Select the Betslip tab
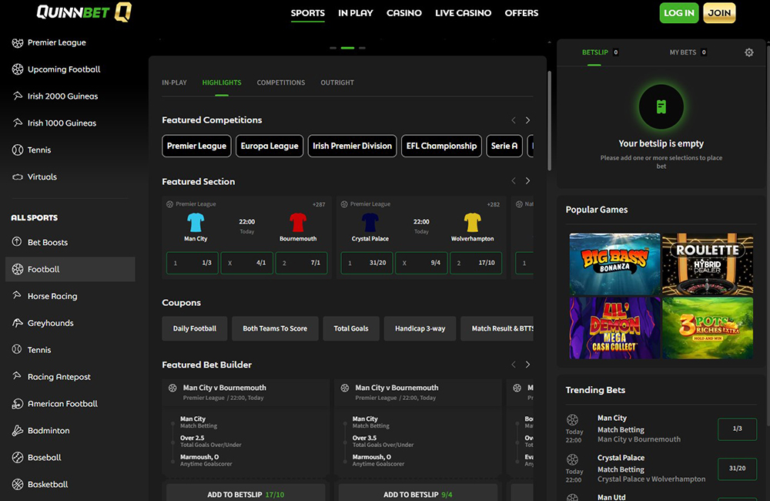 tap(600, 52)
